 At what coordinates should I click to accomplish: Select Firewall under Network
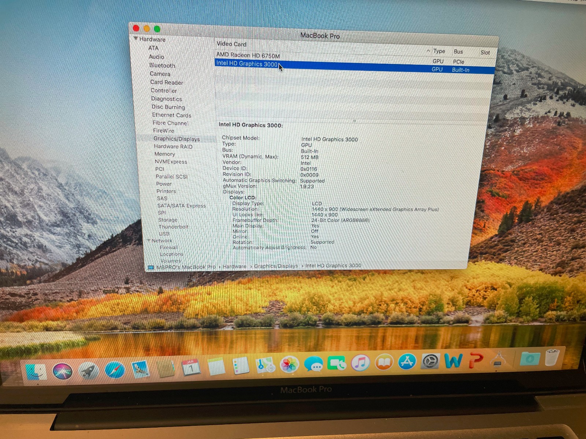[169, 247]
